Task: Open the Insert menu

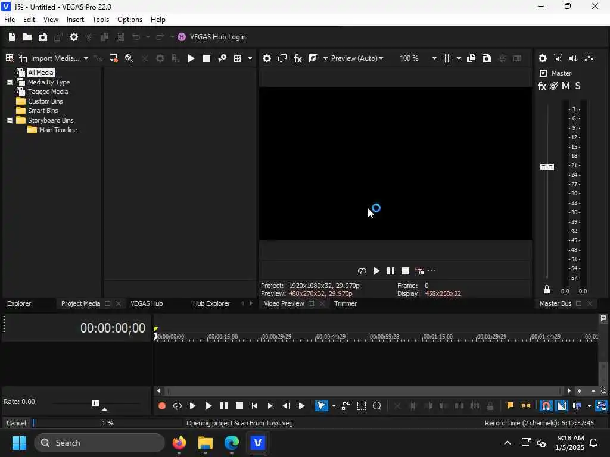Action: [75, 20]
